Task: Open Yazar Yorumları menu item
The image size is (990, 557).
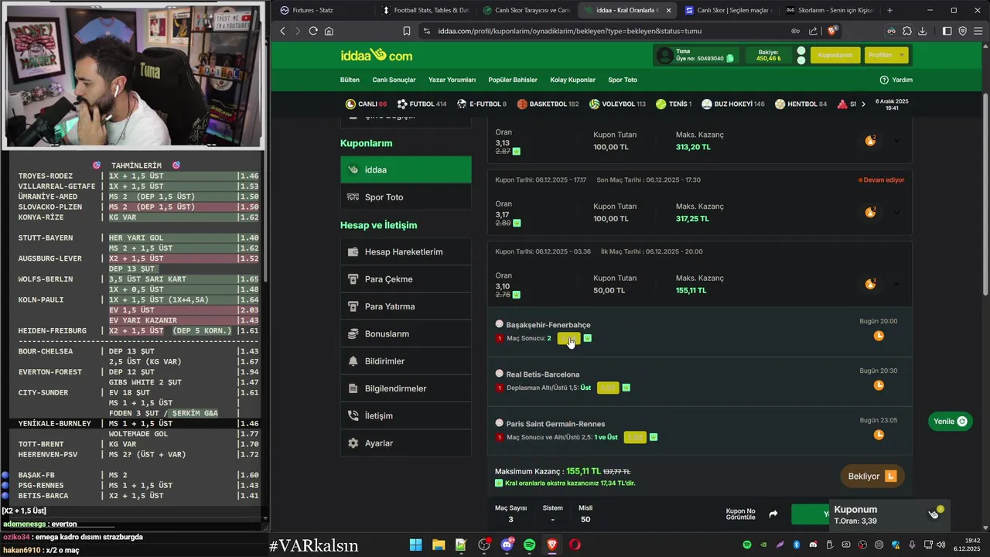Action: pyautogui.click(x=452, y=80)
